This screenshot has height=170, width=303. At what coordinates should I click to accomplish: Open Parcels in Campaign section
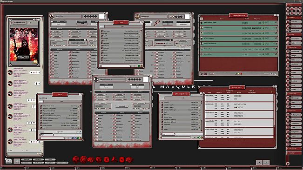(x=296, y=72)
